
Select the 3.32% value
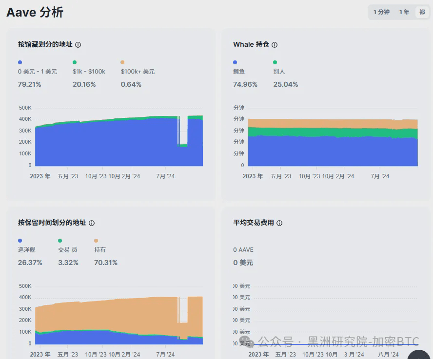[68, 263]
